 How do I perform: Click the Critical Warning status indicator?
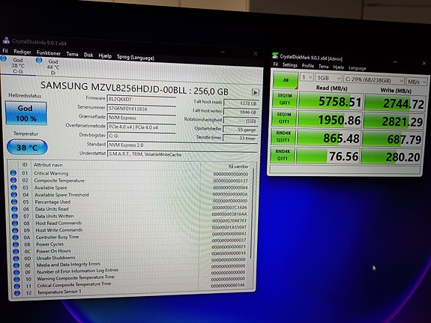tap(13, 173)
